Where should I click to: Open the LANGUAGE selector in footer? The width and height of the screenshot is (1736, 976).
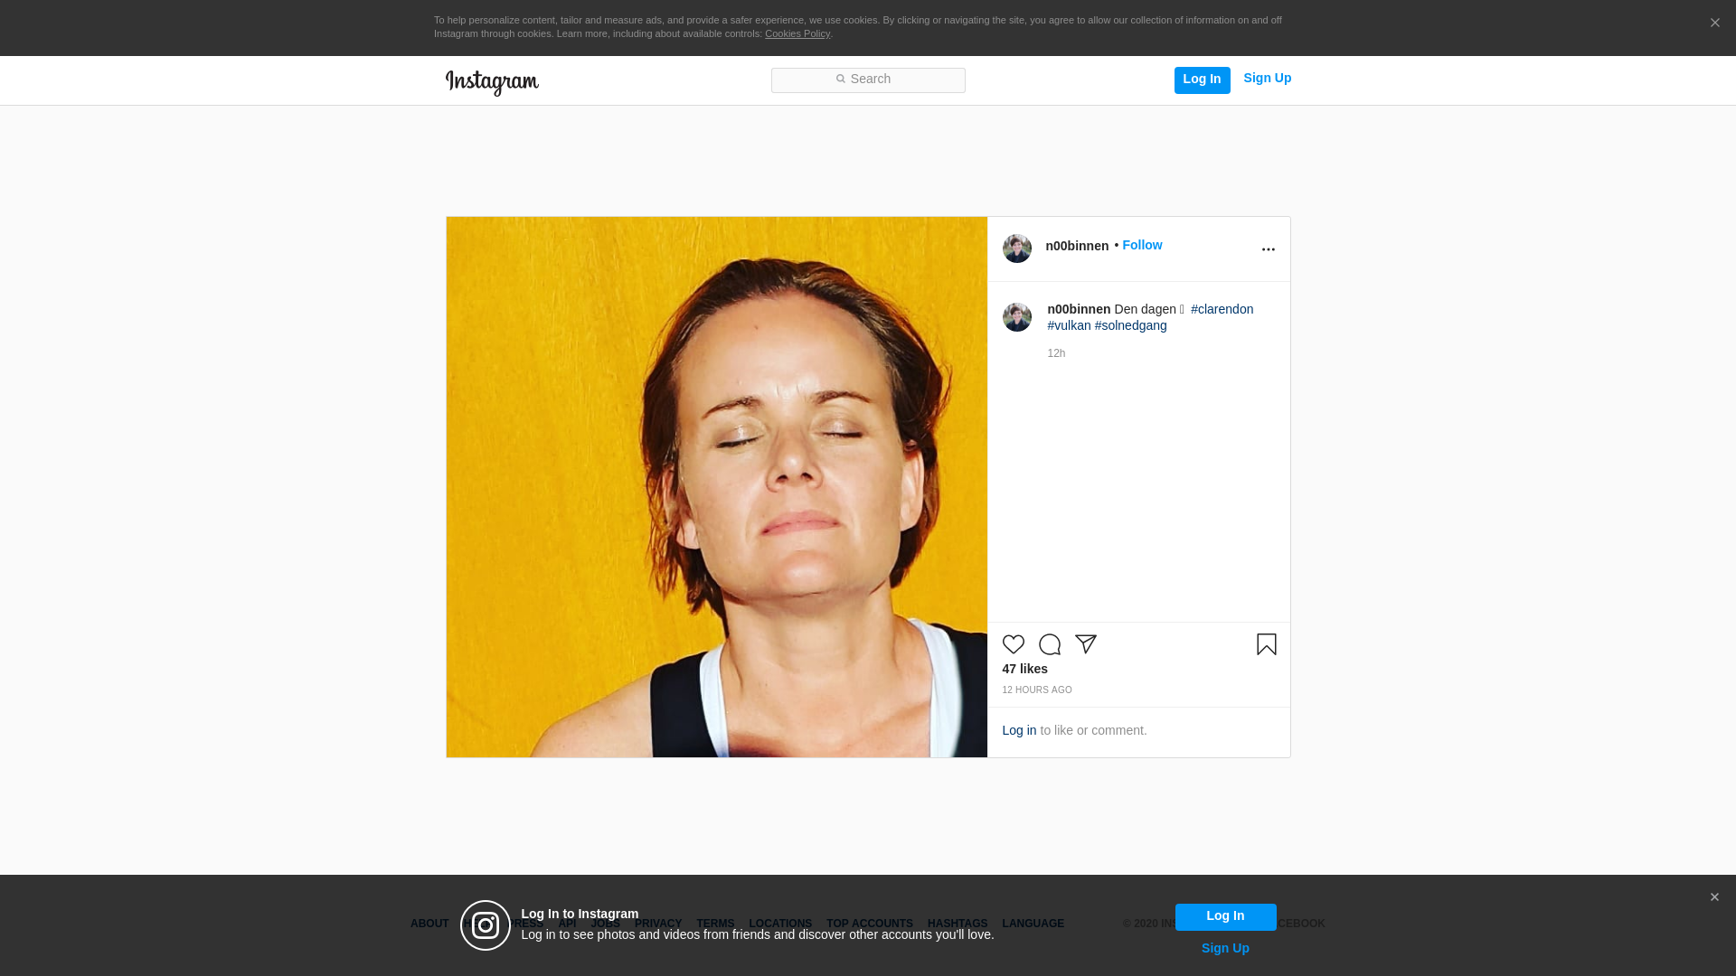tap(1033, 924)
